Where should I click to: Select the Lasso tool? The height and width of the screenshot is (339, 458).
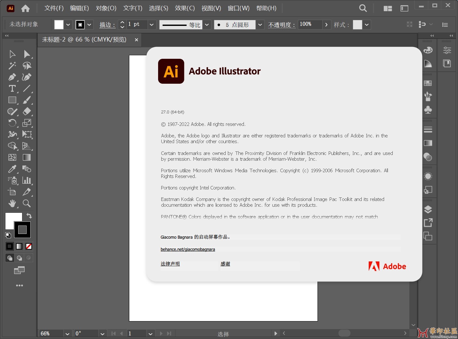27,66
